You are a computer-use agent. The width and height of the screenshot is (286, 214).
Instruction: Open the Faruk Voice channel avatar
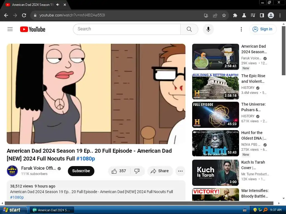[x=12, y=171]
